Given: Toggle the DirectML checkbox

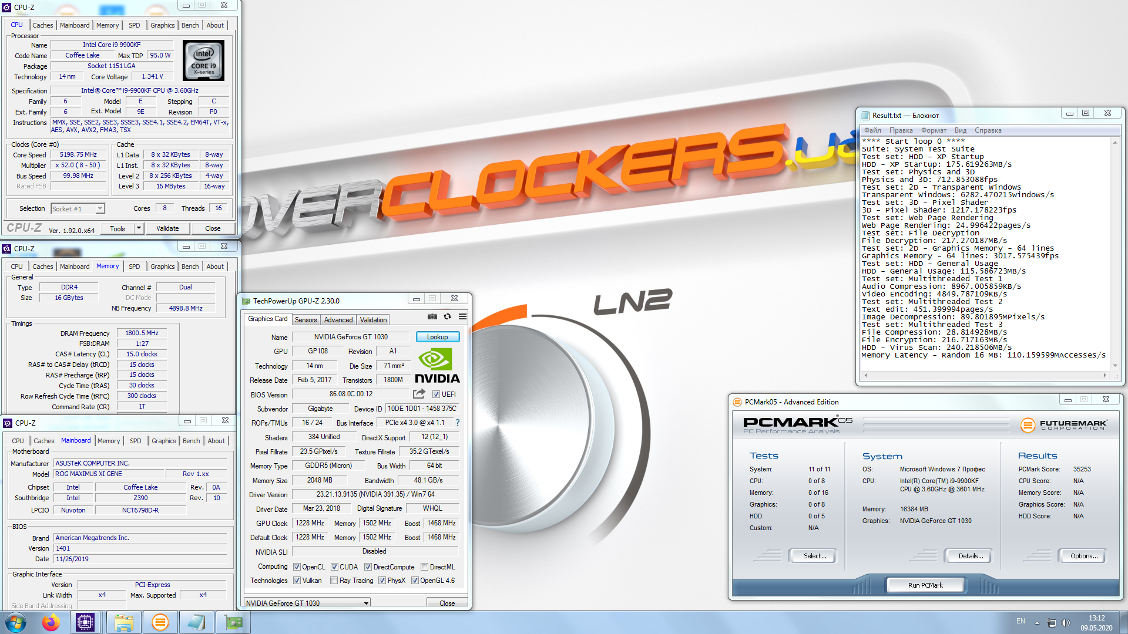Looking at the screenshot, I should tap(424, 567).
